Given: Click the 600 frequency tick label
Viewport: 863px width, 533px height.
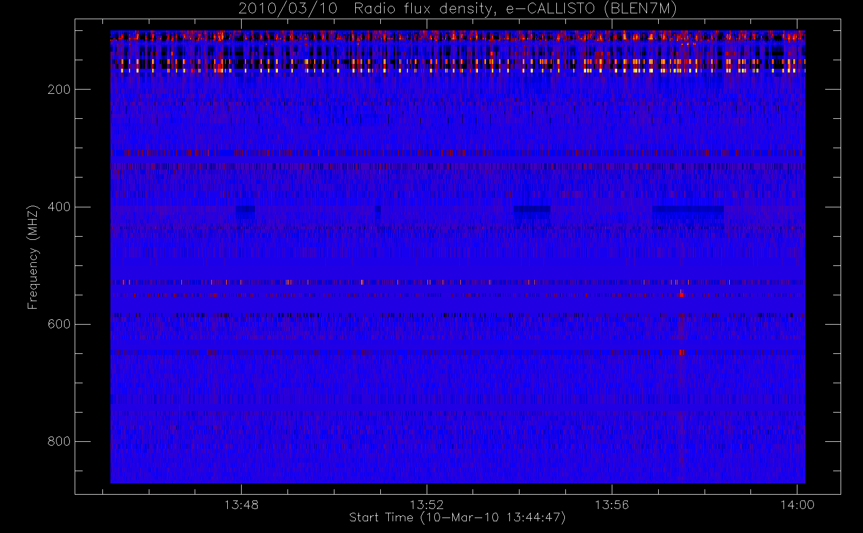Looking at the screenshot, I should point(59,324).
